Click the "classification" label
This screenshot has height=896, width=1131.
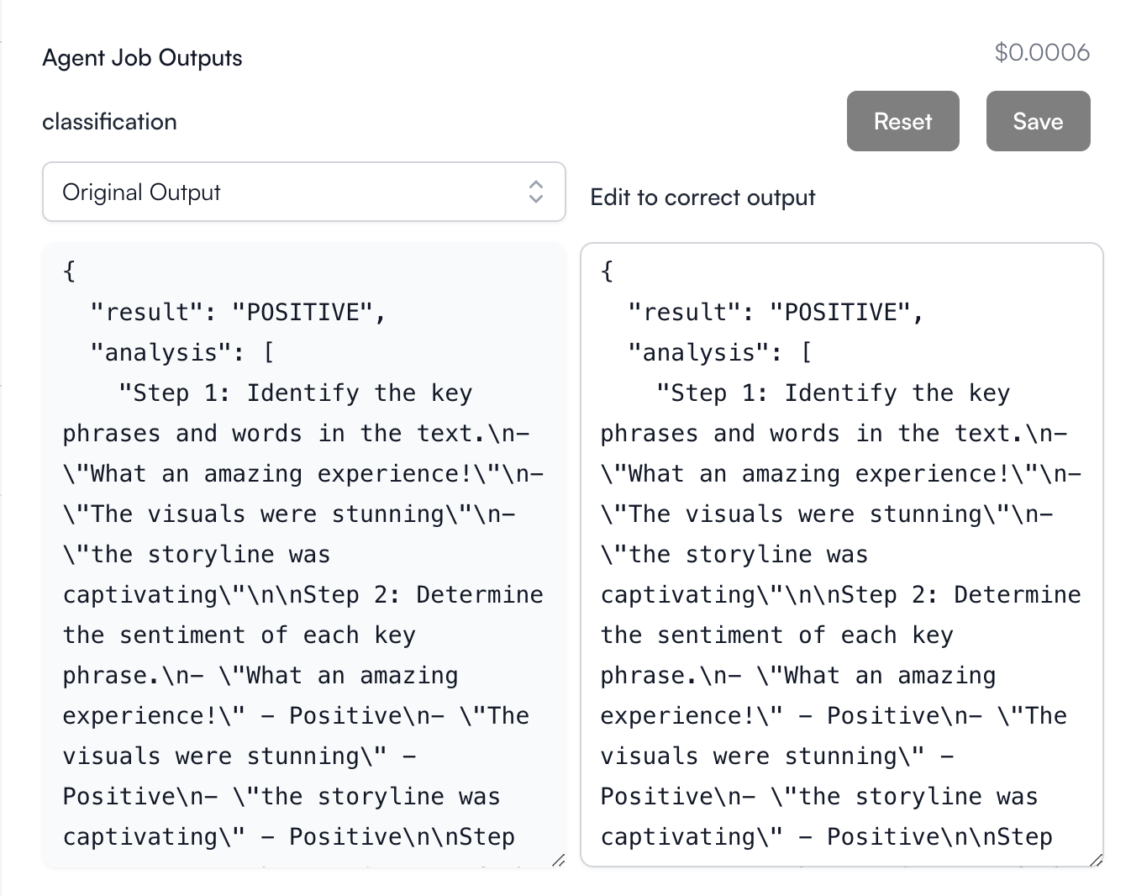109,122
